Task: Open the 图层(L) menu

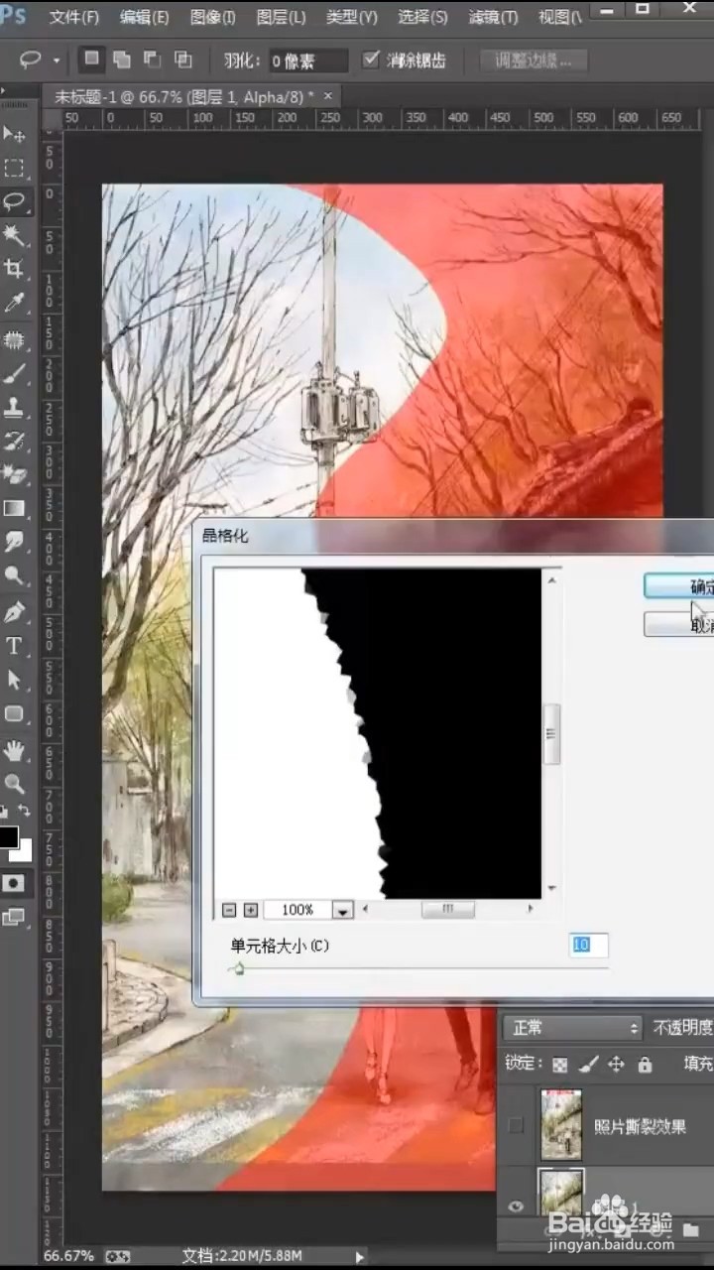Action: point(281,17)
